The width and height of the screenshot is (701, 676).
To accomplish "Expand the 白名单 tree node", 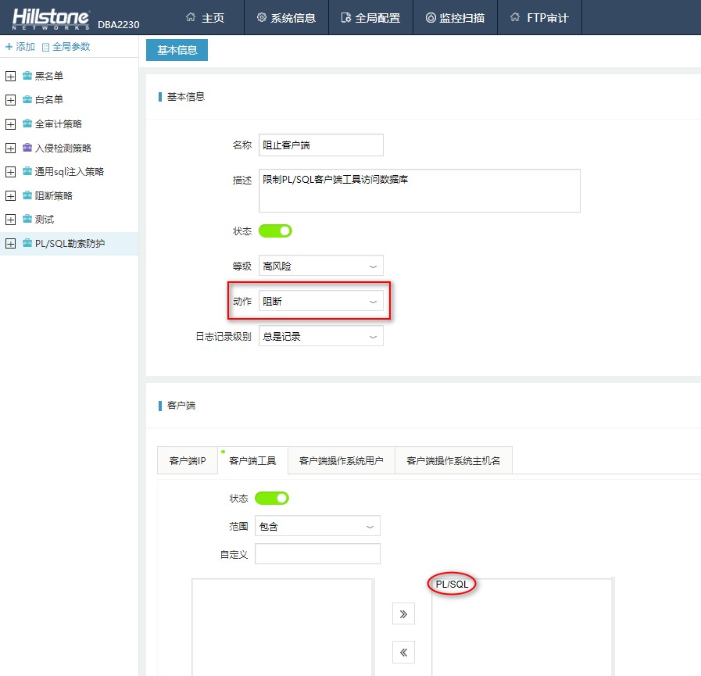I will (x=10, y=100).
